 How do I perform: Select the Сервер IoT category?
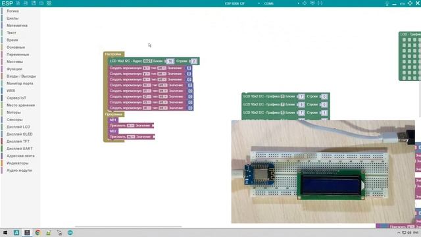16,98
